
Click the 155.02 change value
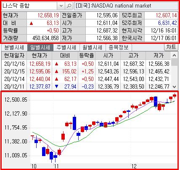click(x=69, y=71)
